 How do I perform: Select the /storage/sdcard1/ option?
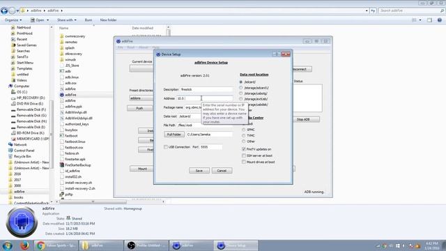click(x=241, y=88)
